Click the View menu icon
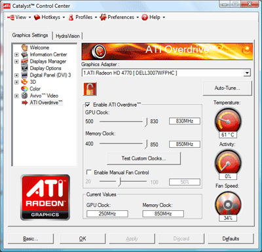 coord(10,18)
